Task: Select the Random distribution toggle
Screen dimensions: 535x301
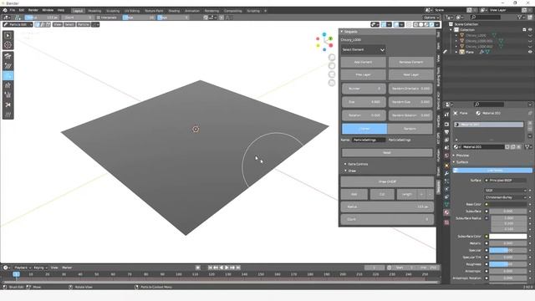Action: 410,129
